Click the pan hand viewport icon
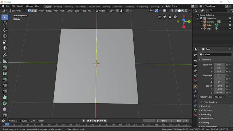Viewport: 233px width, 131px height. 170,17
